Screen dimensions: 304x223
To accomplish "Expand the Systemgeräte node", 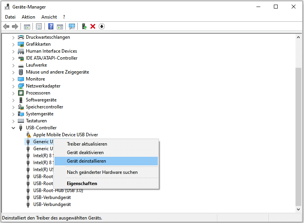I will click(x=13, y=114).
